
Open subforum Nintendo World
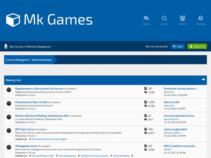[121, 156]
